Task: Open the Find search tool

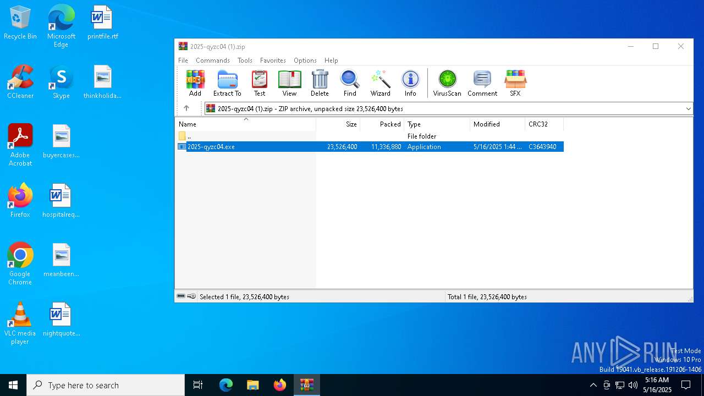Action: pos(350,83)
